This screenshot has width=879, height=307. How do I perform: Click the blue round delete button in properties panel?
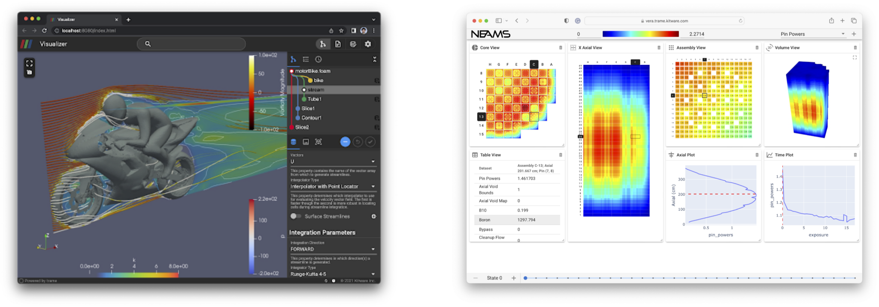pos(345,142)
